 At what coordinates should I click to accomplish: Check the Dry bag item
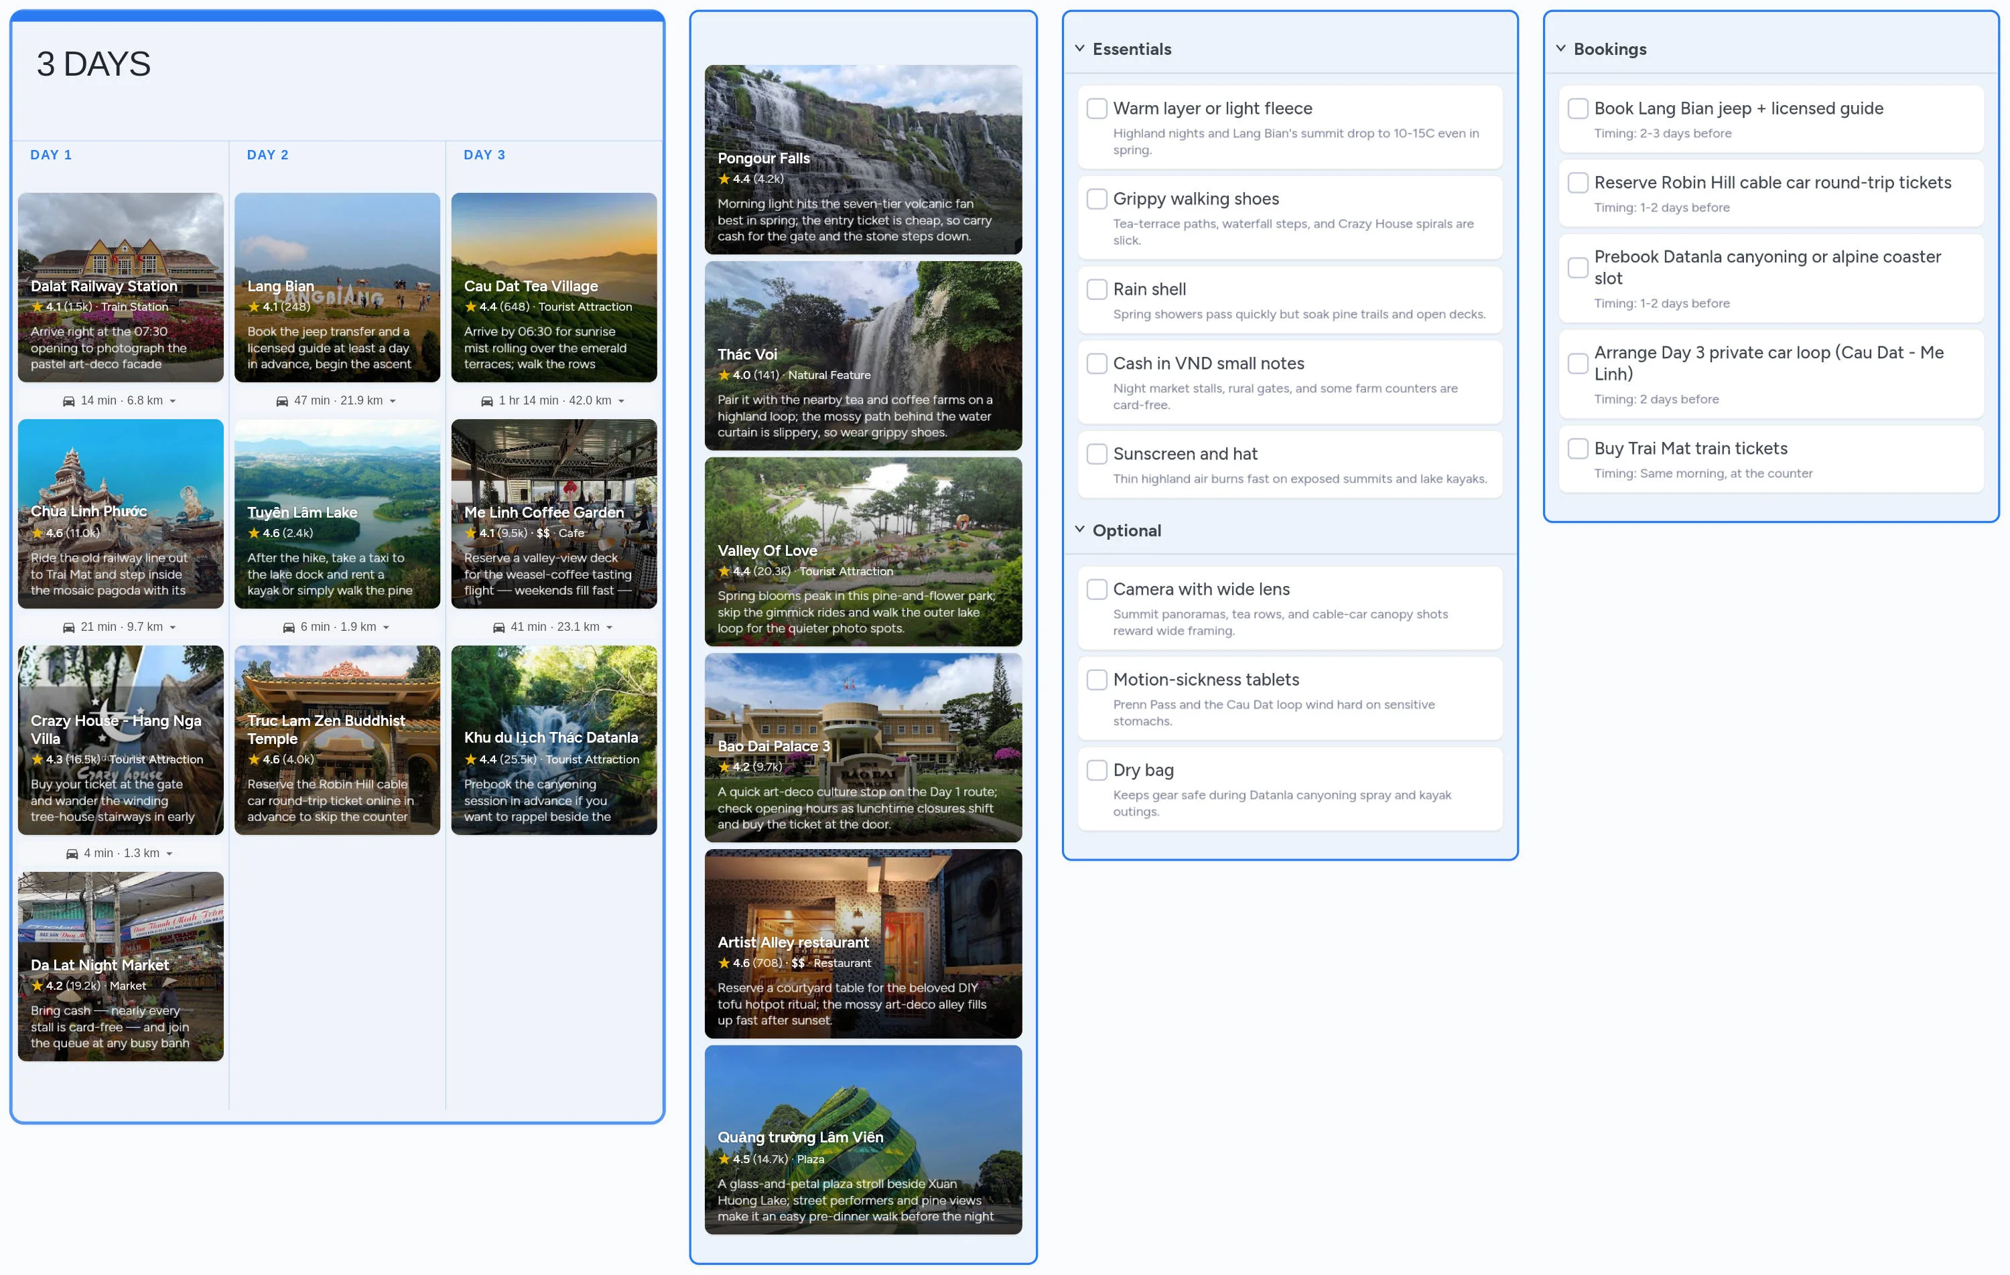pos(1097,770)
